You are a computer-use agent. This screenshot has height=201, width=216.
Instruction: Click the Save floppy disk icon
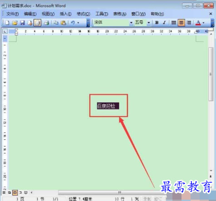coord(22,23)
